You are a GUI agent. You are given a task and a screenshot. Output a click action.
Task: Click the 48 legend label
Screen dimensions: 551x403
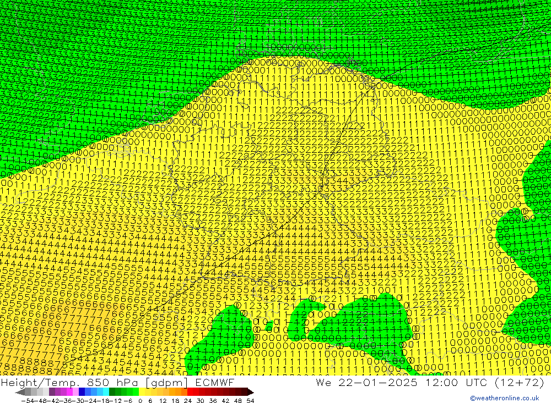(238, 401)
